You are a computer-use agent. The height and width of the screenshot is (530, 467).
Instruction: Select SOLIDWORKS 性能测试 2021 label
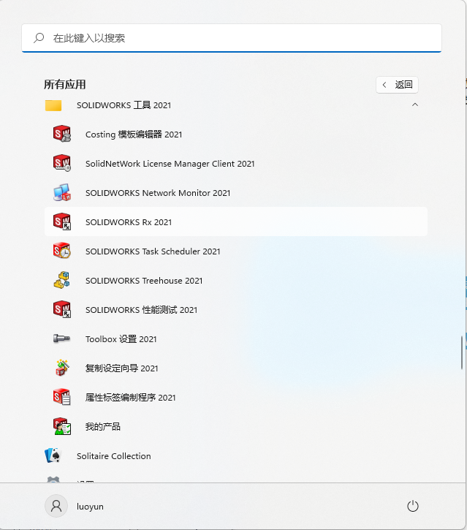click(141, 310)
